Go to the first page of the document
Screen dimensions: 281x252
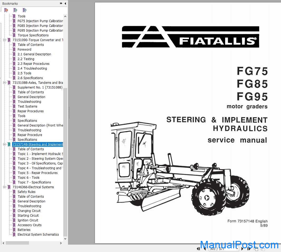pyautogui.click(x=198, y=249)
